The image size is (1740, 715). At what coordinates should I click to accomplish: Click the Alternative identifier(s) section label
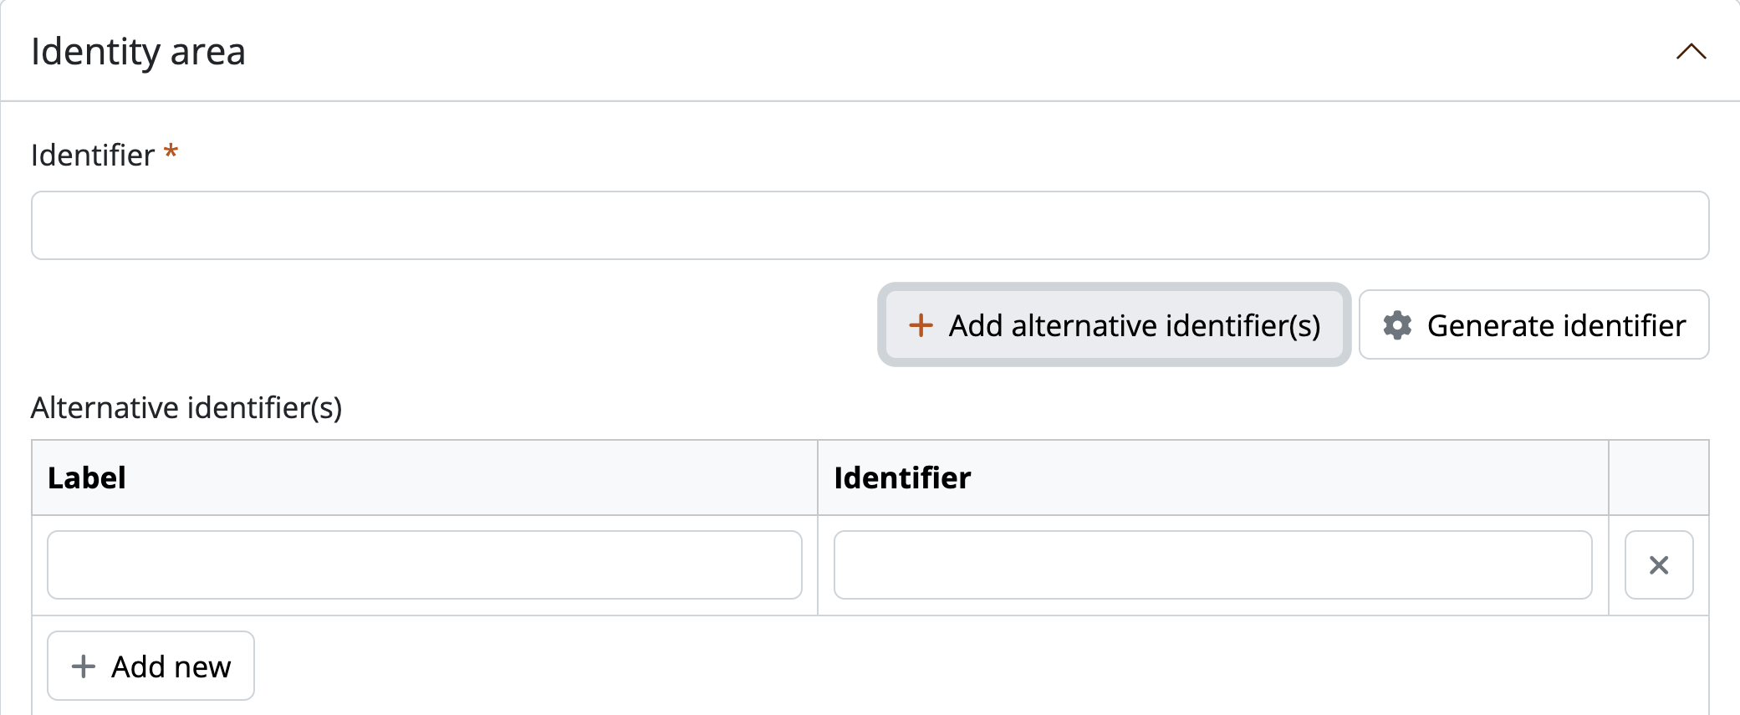[x=186, y=408]
